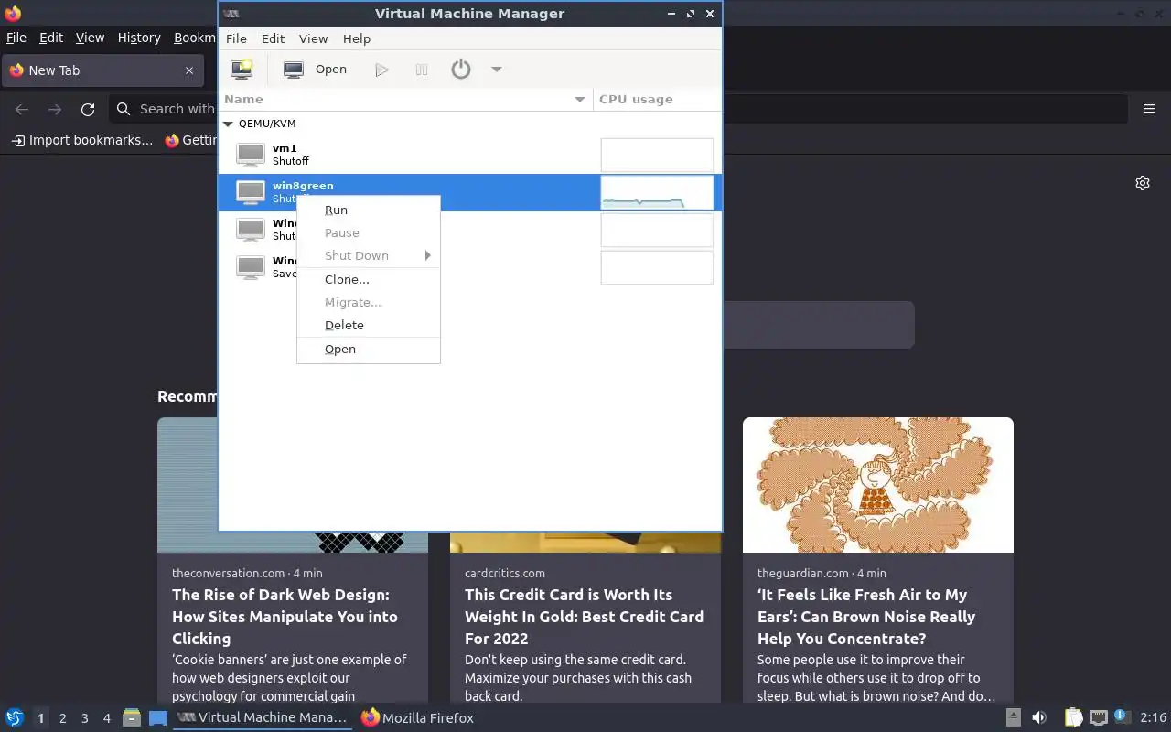Click the monitor icon of the Saved VM

(251, 267)
